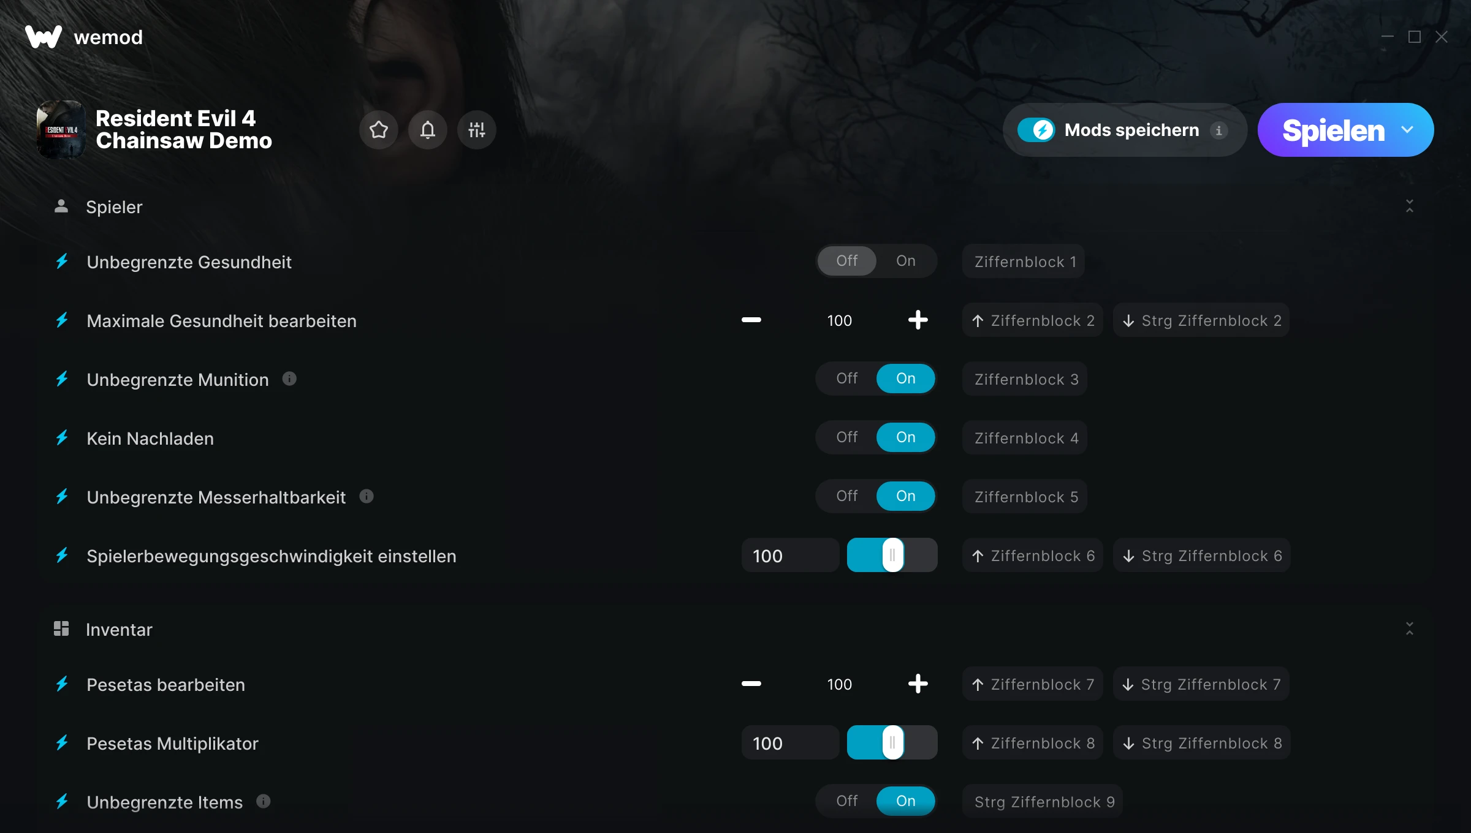Collapse the Inventar section
This screenshot has width=1471, height=833.
click(x=1410, y=629)
